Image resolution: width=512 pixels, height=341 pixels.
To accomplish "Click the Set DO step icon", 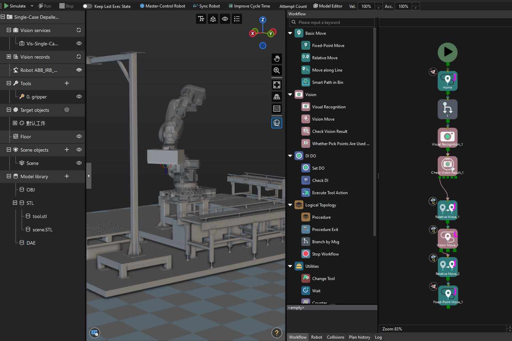I will click(x=306, y=168).
